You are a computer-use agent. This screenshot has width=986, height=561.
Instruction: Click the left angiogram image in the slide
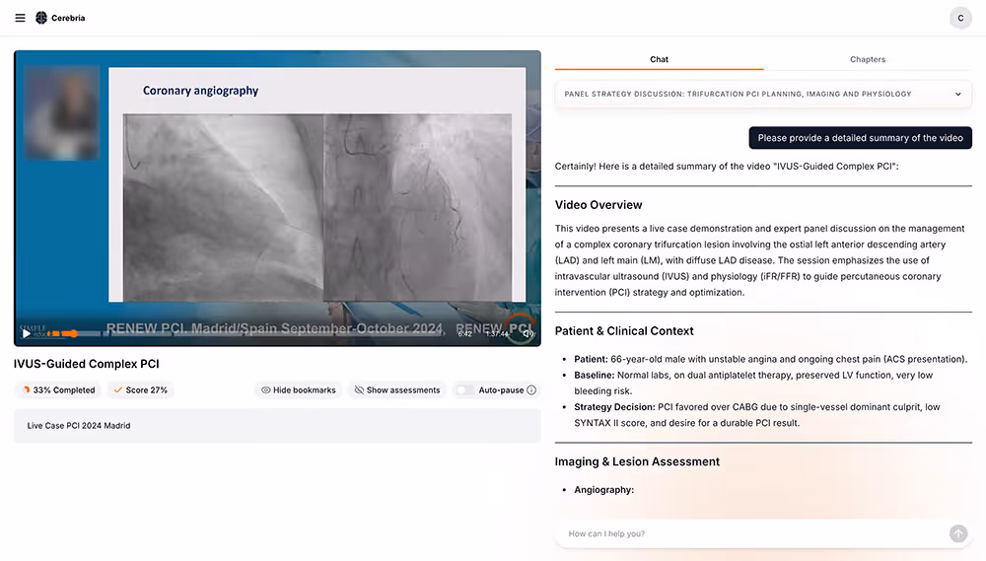223,208
